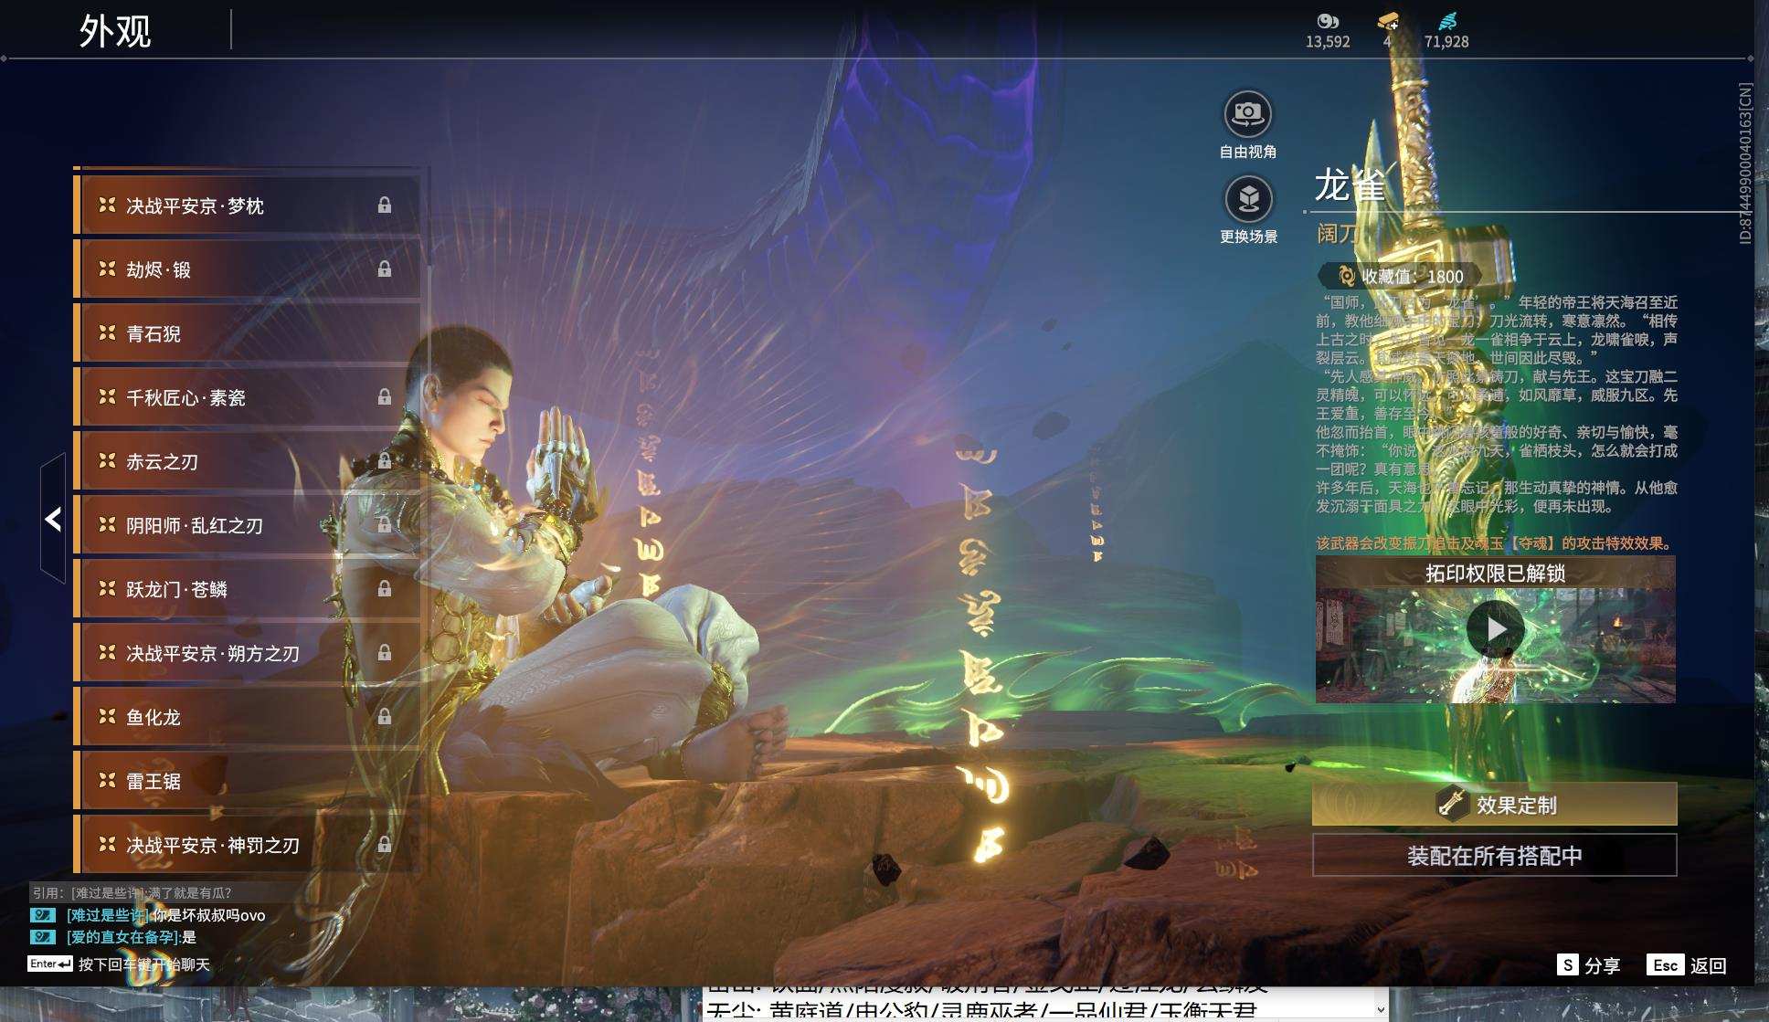
Task: Click the 更换场景 change scene icon
Action: (x=1248, y=199)
